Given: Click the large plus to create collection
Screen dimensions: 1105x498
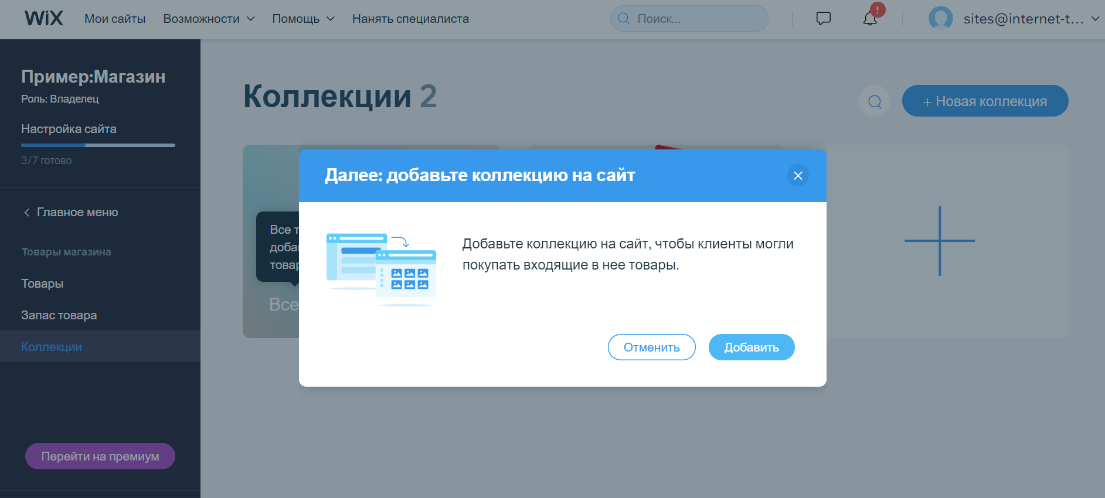Looking at the screenshot, I should click(x=939, y=241).
